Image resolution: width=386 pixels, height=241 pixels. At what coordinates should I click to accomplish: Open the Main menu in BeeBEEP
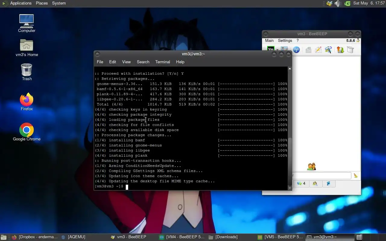coord(269,40)
